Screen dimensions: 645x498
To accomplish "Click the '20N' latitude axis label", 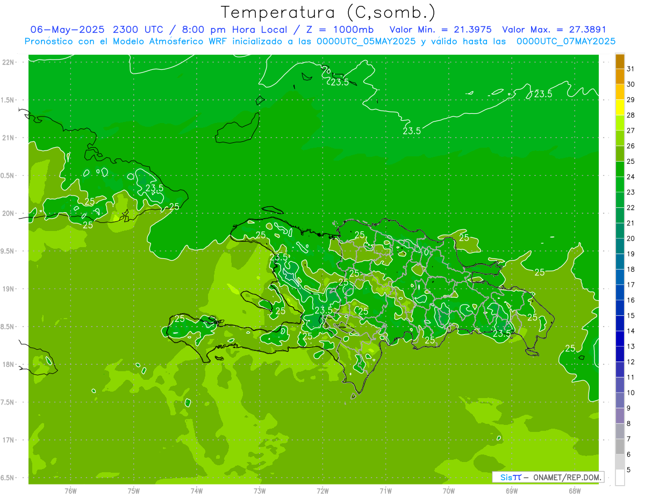I will [x=8, y=213].
